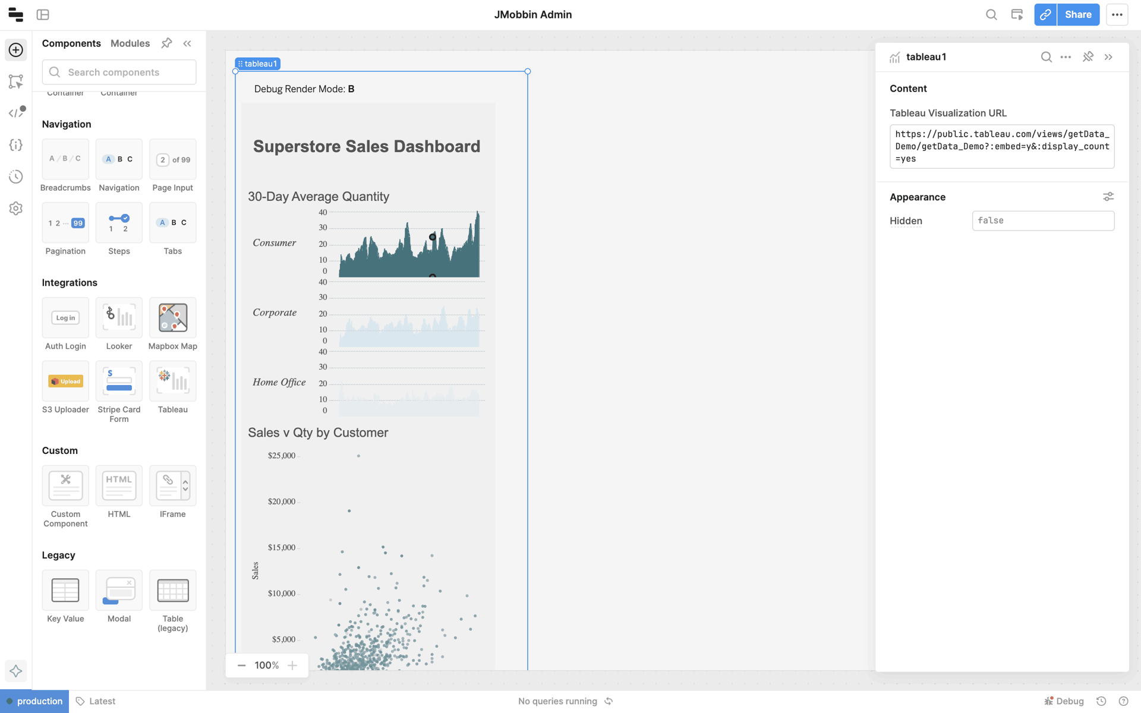
Task: Select the Auth Login component
Action: point(65,324)
